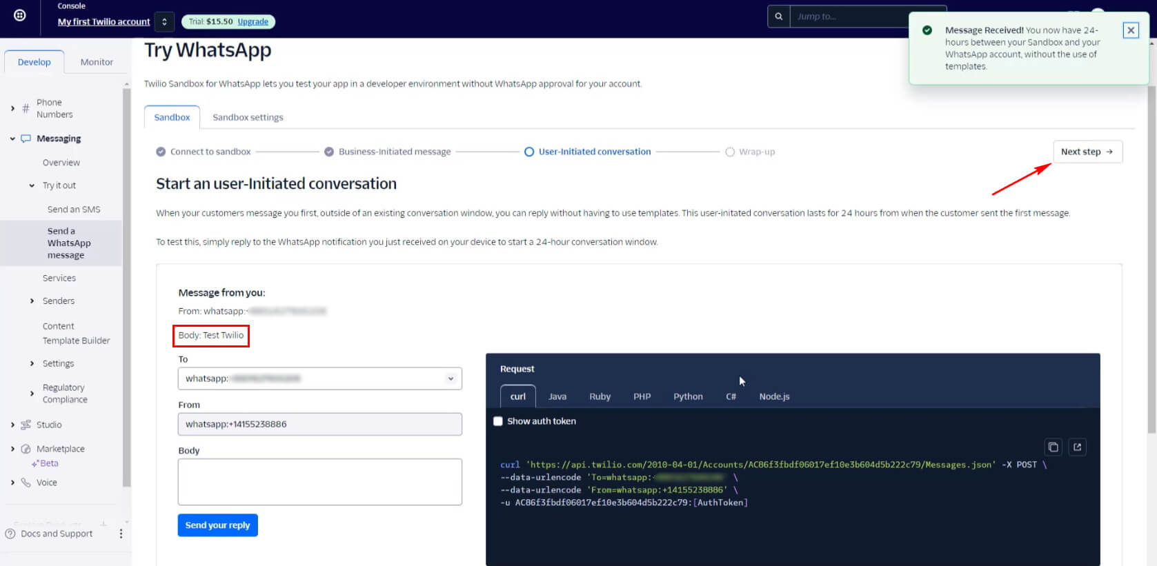This screenshot has width=1157, height=566.
Task: Expand the Senders submenu
Action: coord(32,301)
